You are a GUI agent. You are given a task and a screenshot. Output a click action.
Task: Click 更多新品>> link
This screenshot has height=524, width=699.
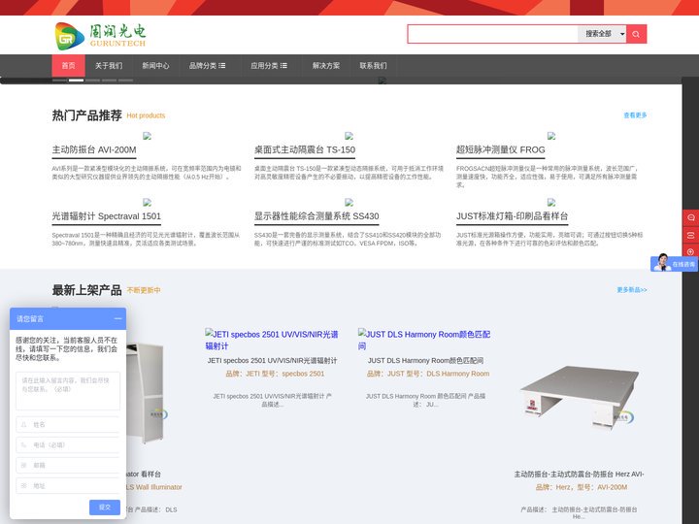point(632,289)
